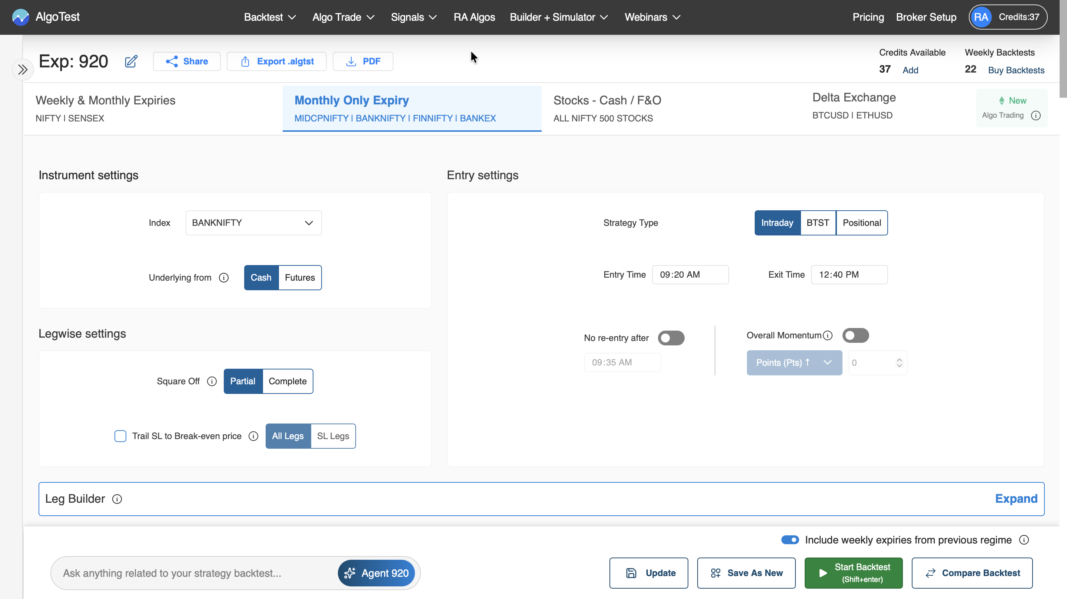Click the AlgoTest logo icon
This screenshot has height=599, width=1067.
pyautogui.click(x=20, y=17)
